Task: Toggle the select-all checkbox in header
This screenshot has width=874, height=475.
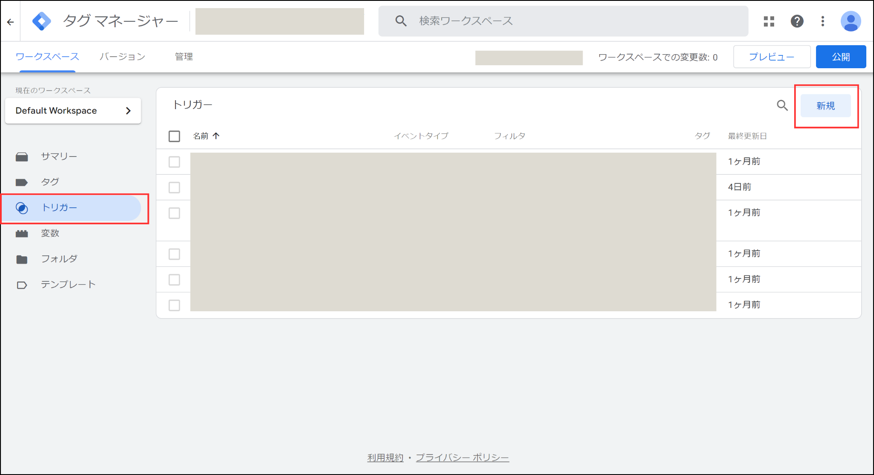Action: coord(174,136)
